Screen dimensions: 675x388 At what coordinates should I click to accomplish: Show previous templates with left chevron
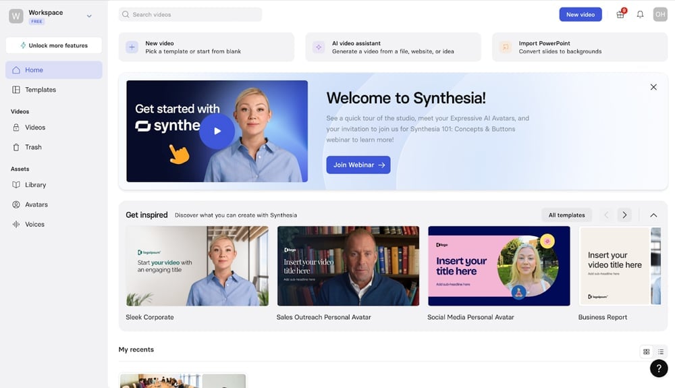click(606, 215)
